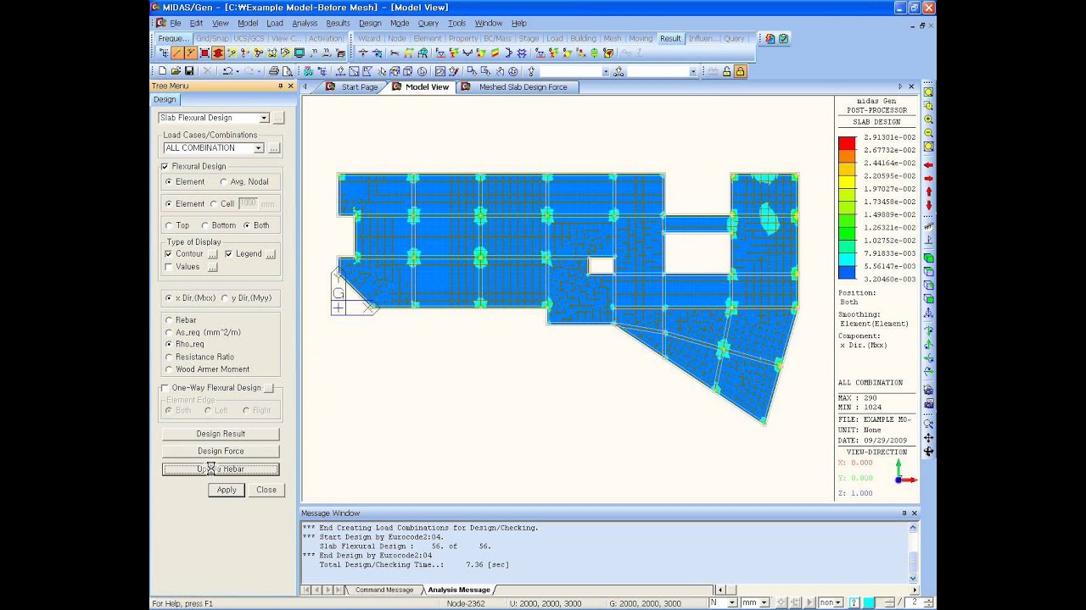The width and height of the screenshot is (1086, 610).
Task: Click the zoom fit icon at top of right toolbar
Action: coord(928,92)
